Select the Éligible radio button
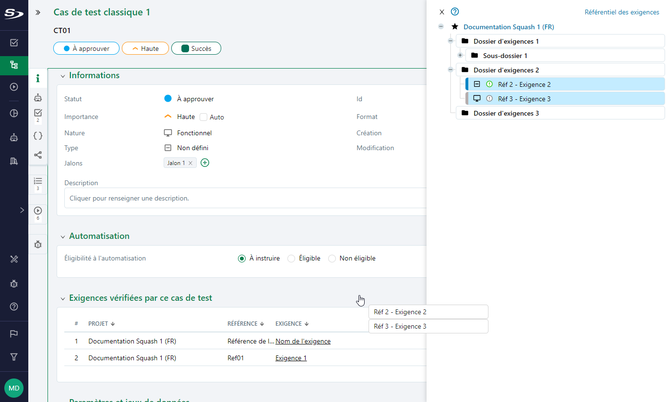The image size is (666, 402). [291, 259]
